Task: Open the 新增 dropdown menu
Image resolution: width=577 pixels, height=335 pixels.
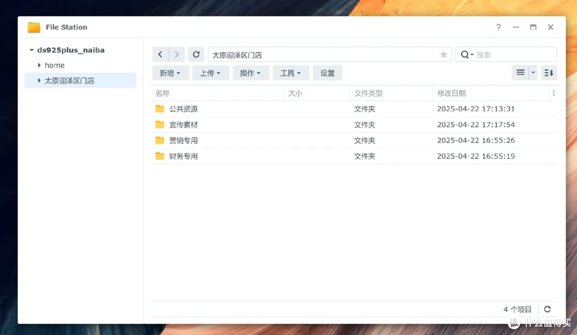Action: point(170,73)
